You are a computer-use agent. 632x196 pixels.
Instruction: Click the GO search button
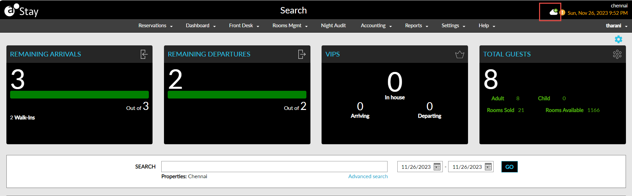tap(509, 167)
